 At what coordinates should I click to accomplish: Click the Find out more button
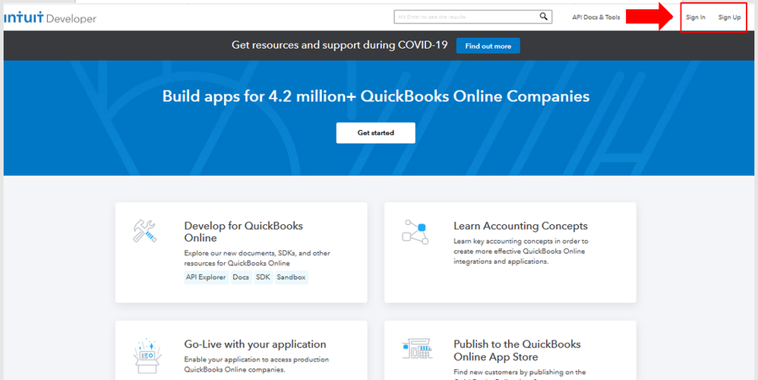click(x=488, y=46)
